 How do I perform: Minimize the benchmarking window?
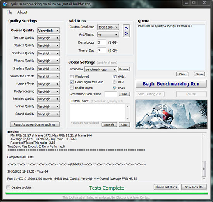pyautogui.click(x=186, y=3)
